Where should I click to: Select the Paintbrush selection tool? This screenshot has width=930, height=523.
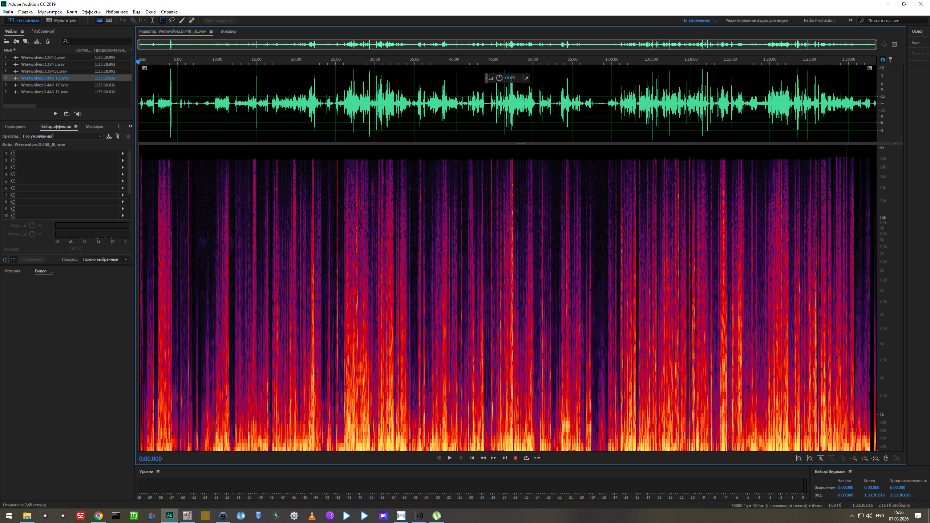pos(182,20)
